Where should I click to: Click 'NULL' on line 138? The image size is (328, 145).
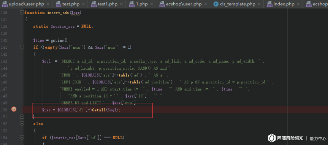pyautogui.click(x=86, y=27)
